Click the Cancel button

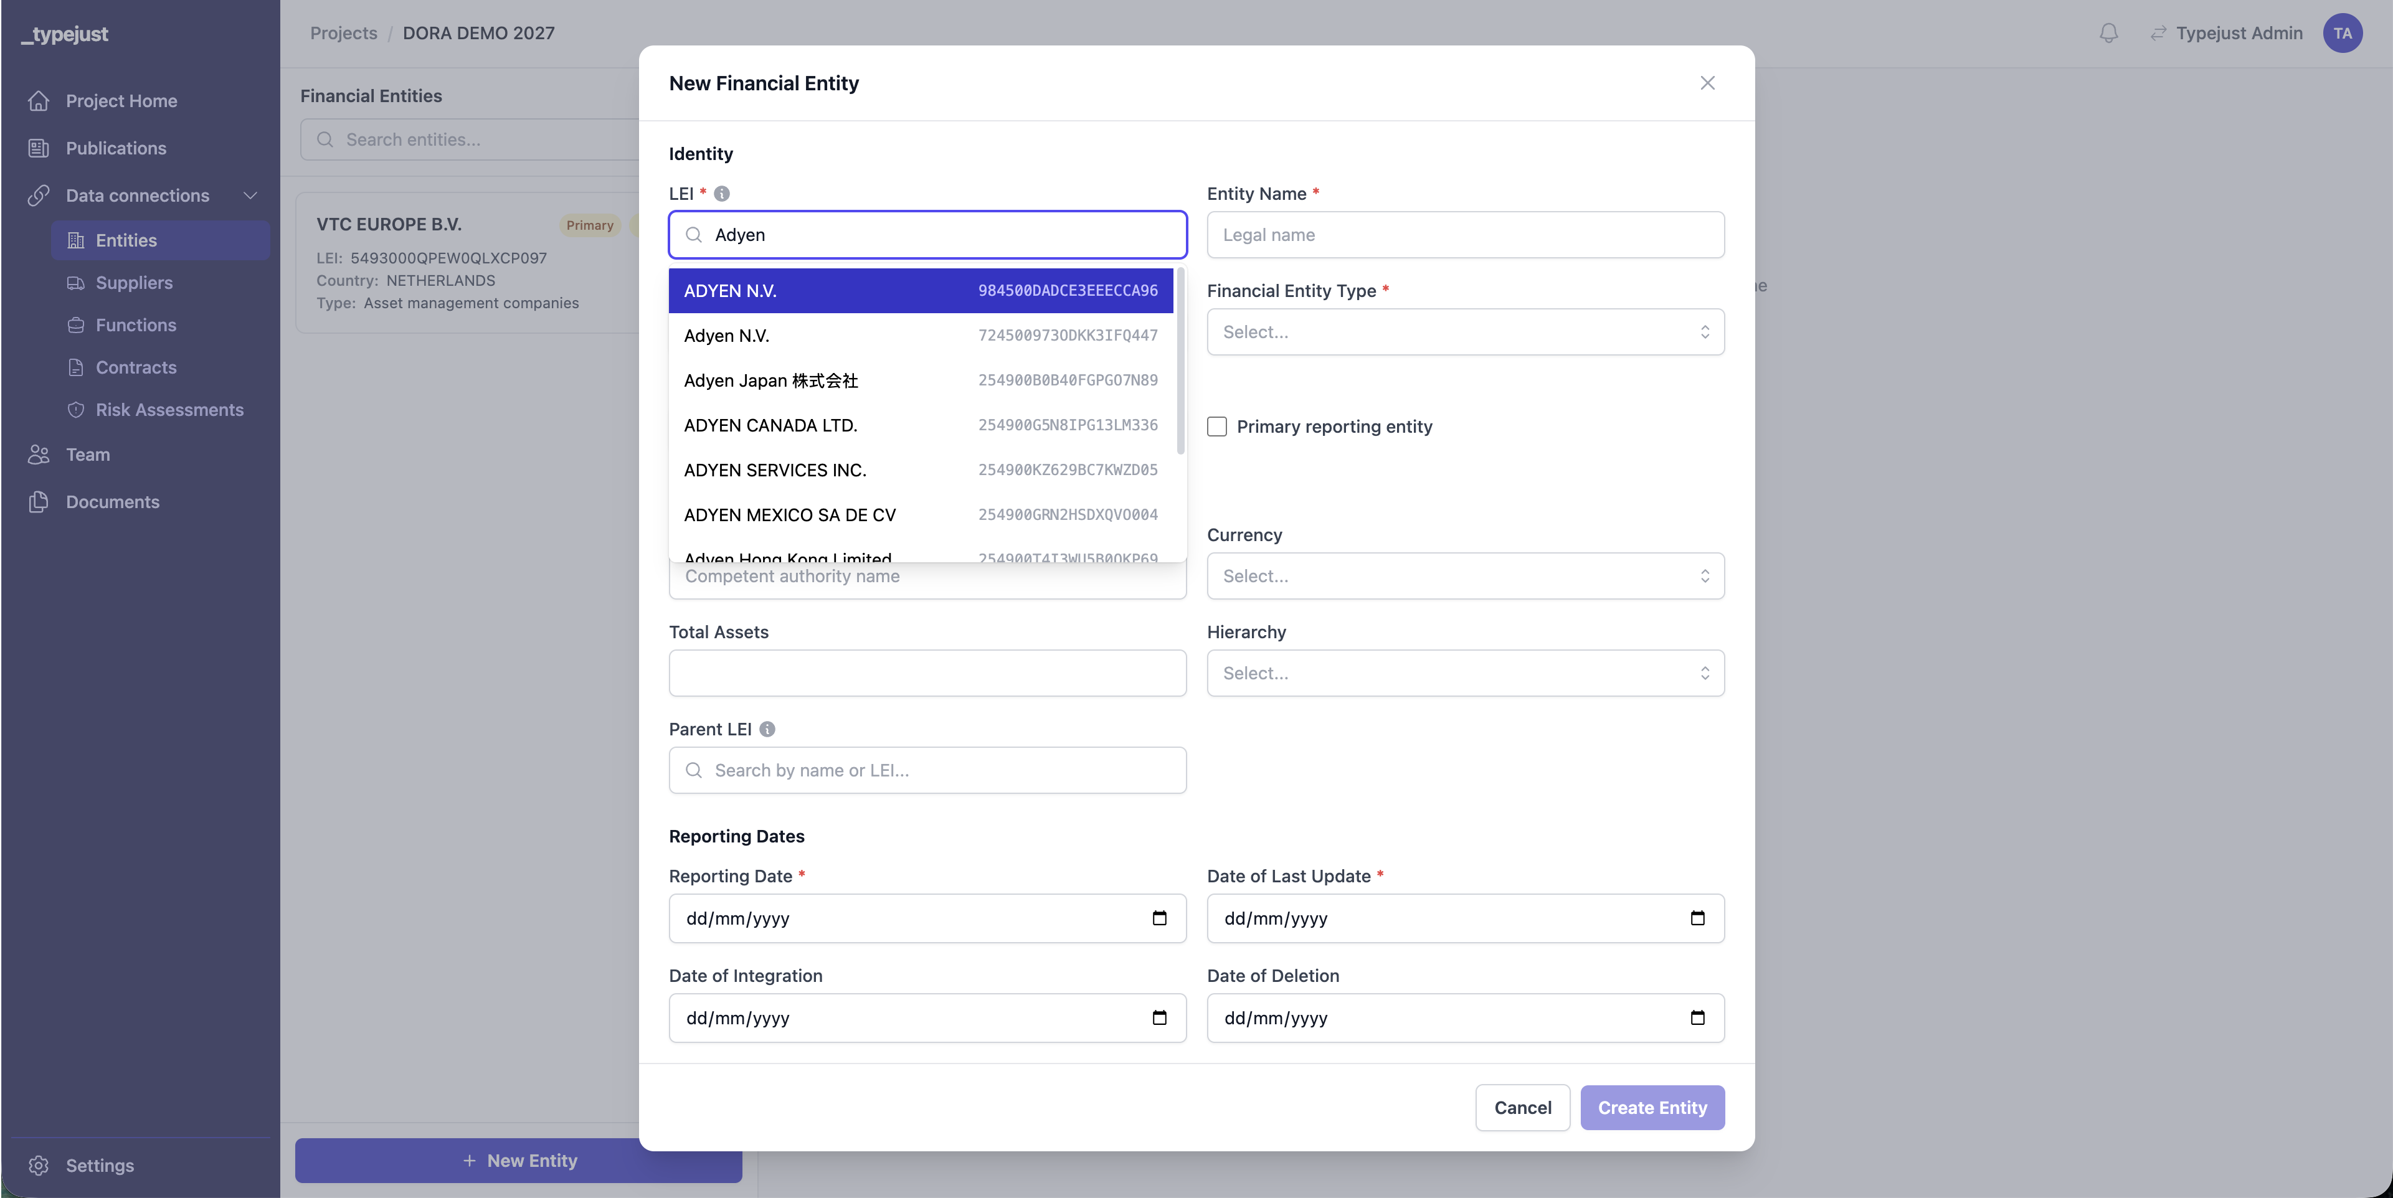pyautogui.click(x=1522, y=1108)
